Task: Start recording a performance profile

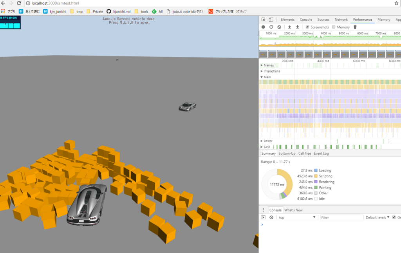Action: 263,27
